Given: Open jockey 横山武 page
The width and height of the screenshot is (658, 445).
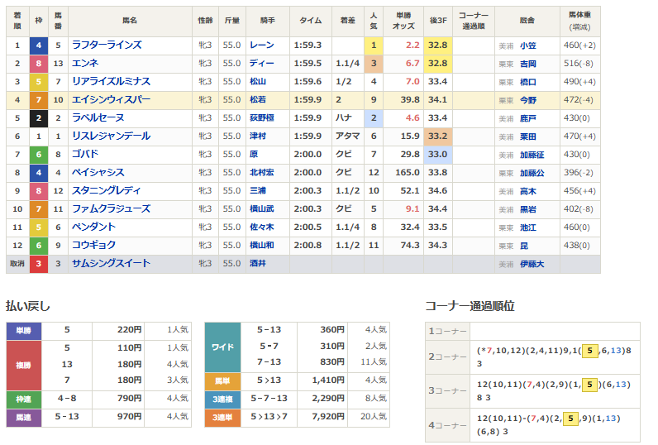Looking at the screenshot, I should [264, 209].
